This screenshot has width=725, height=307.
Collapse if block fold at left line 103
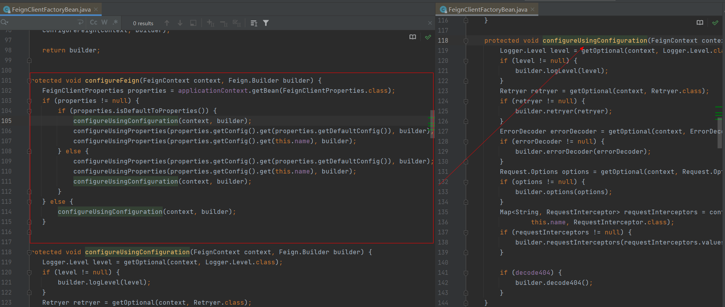29,101
